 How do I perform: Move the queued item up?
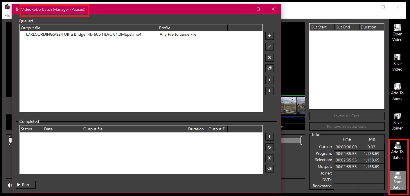click(x=269, y=80)
